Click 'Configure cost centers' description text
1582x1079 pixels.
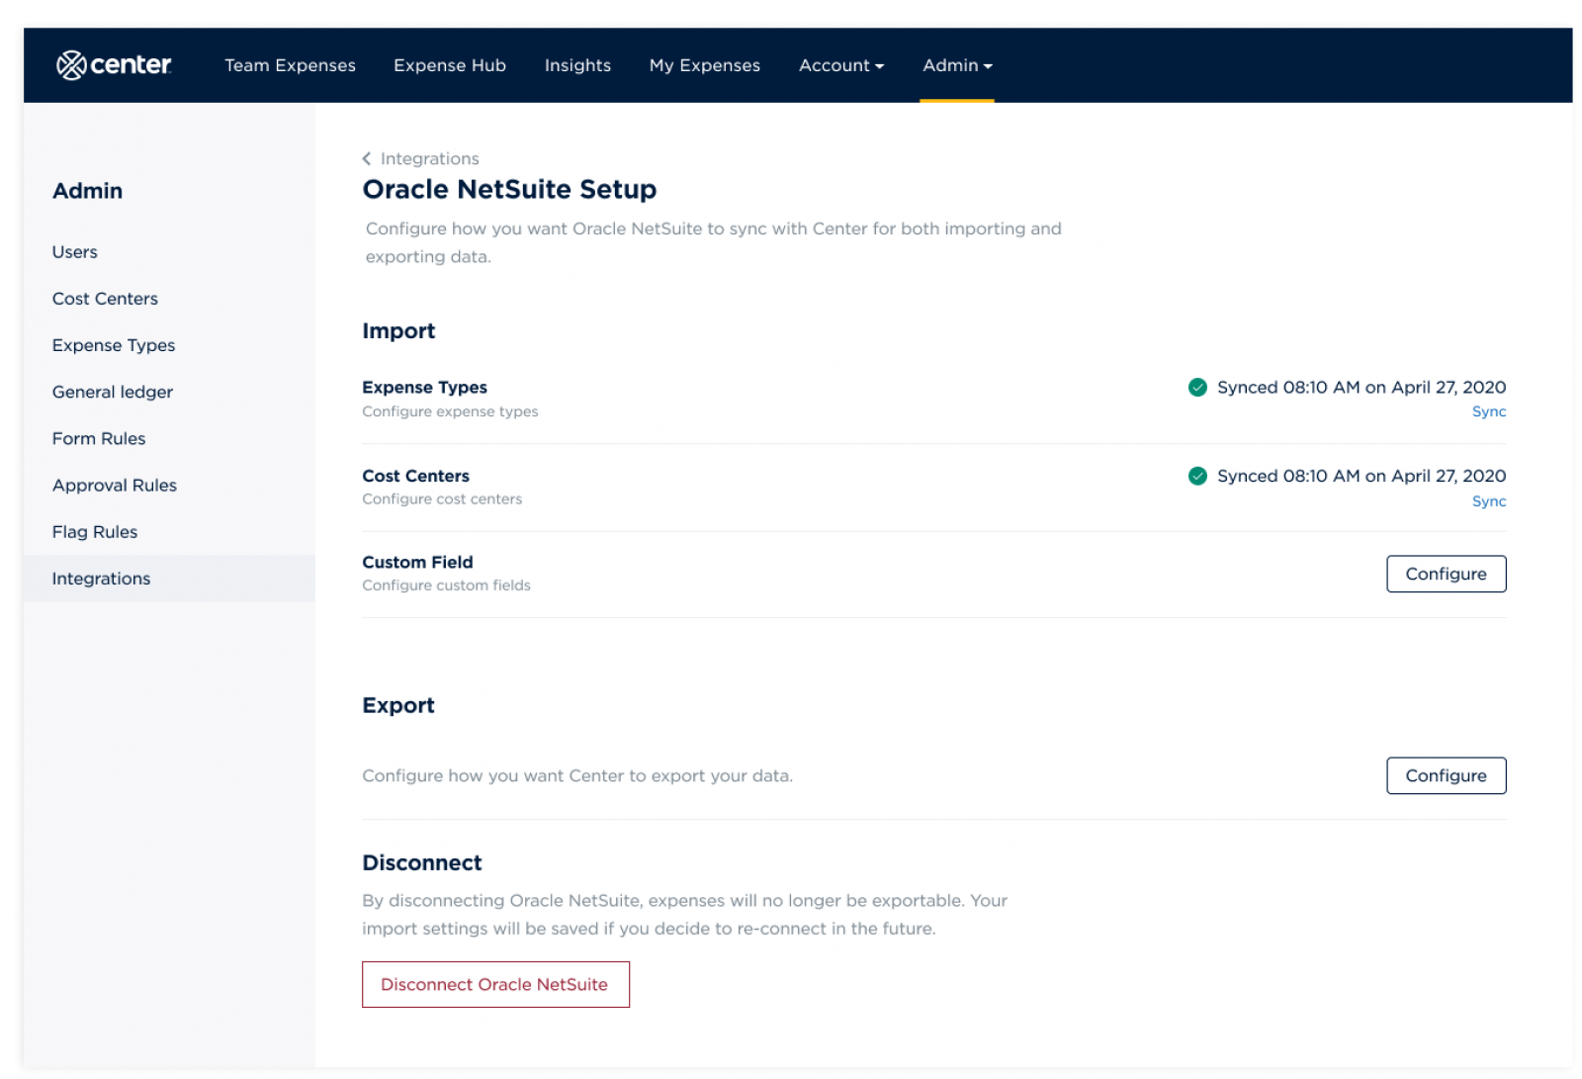[x=442, y=499]
